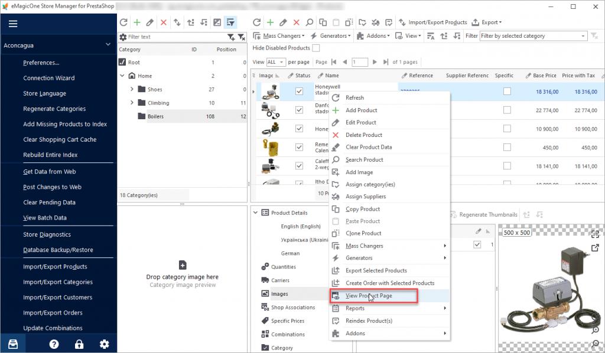Delete selected item using the red X
This screenshot has height=353, width=605.
point(164,22)
